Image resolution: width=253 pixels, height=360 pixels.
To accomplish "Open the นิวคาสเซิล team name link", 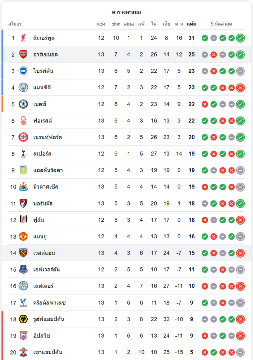I will 46,186.
